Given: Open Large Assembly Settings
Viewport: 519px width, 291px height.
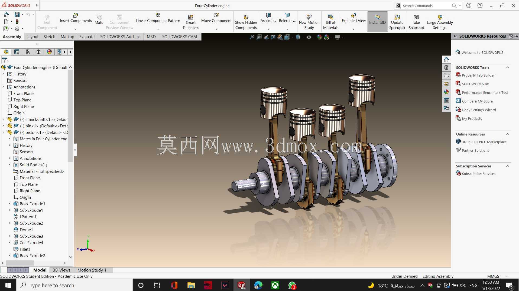Looking at the screenshot, I should pos(440,22).
